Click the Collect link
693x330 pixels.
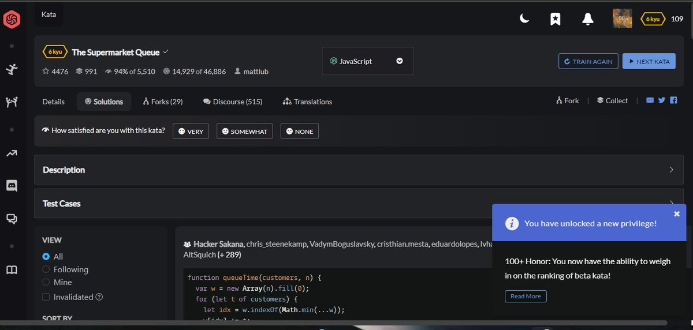coord(612,100)
